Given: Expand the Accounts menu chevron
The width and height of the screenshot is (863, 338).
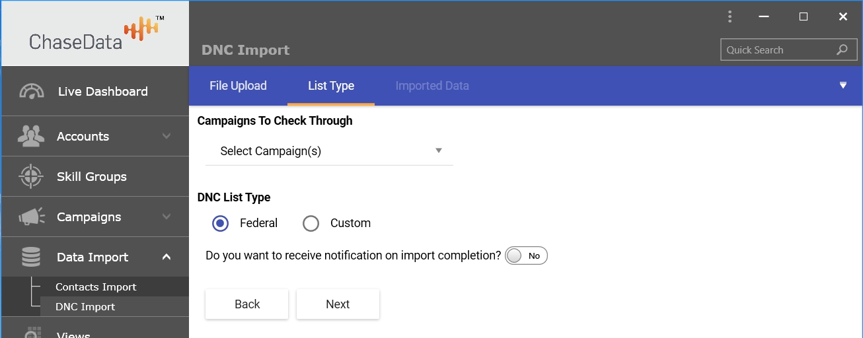Looking at the screenshot, I should [167, 136].
